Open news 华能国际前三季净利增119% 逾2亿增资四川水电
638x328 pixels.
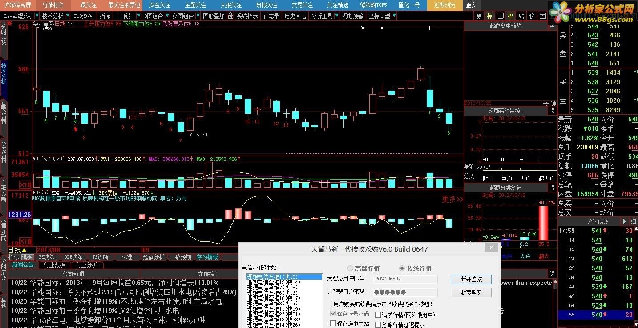(95, 311)
